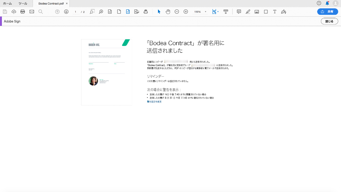Click the リマインダー heading
The width and height of the screenshot is (341, 192).
pos(155,76)
